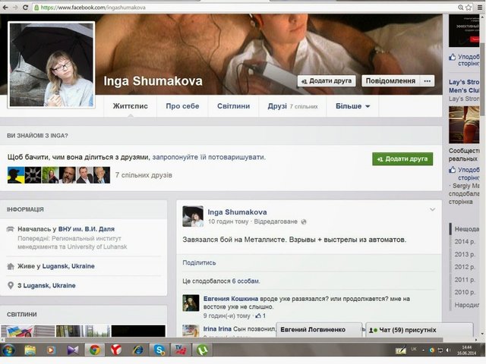Open the Друзі tab
Viewport: 486px width, 364px height.
click(x=292, y=106)
